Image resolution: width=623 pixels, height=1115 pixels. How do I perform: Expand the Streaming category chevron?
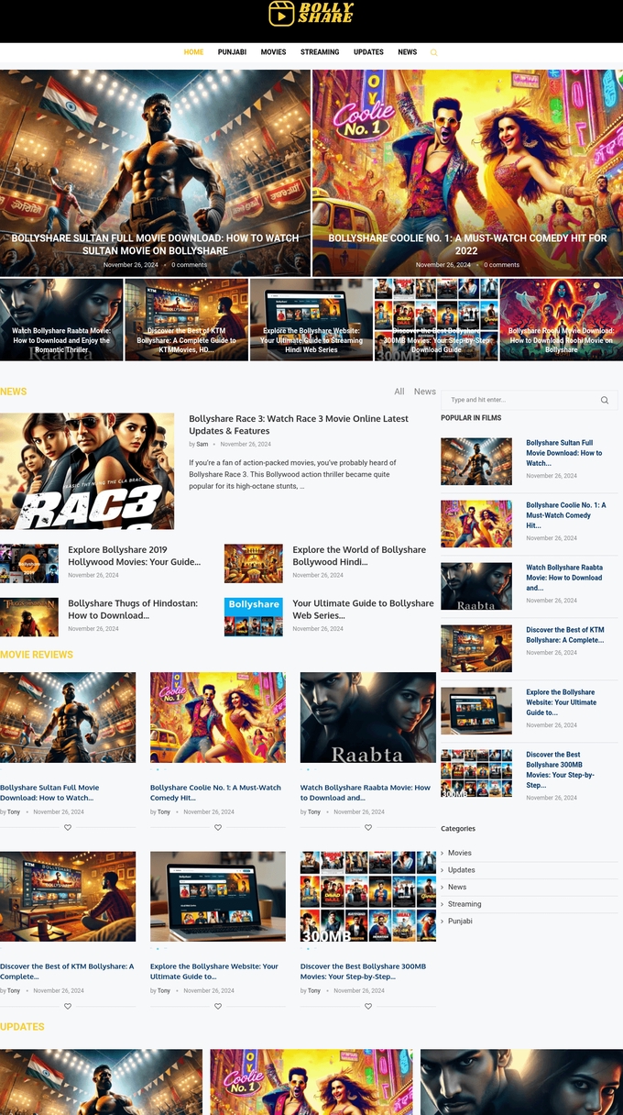point(443,904)
